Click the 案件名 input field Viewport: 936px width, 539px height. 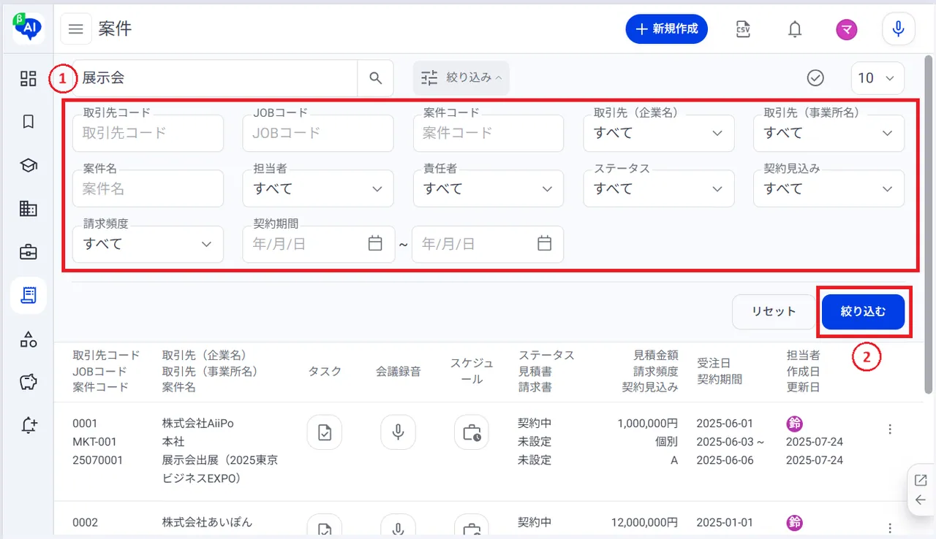click(x=148, y=188)
